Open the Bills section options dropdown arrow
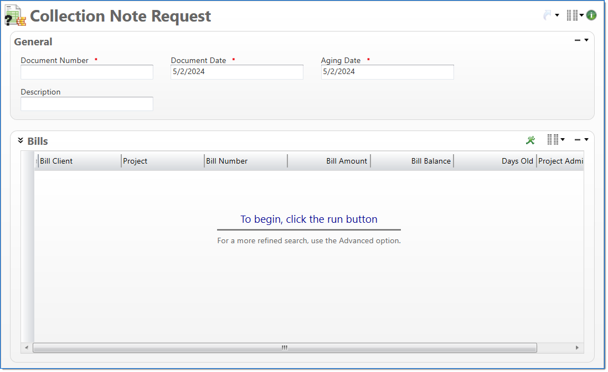608x372 pixels. tap(586, 140)
